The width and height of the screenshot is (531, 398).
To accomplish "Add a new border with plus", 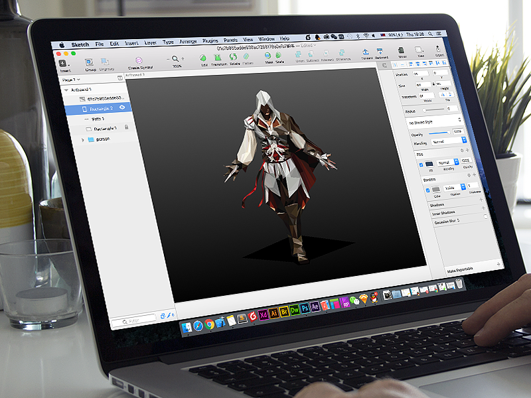I will [x=474, y=174].
